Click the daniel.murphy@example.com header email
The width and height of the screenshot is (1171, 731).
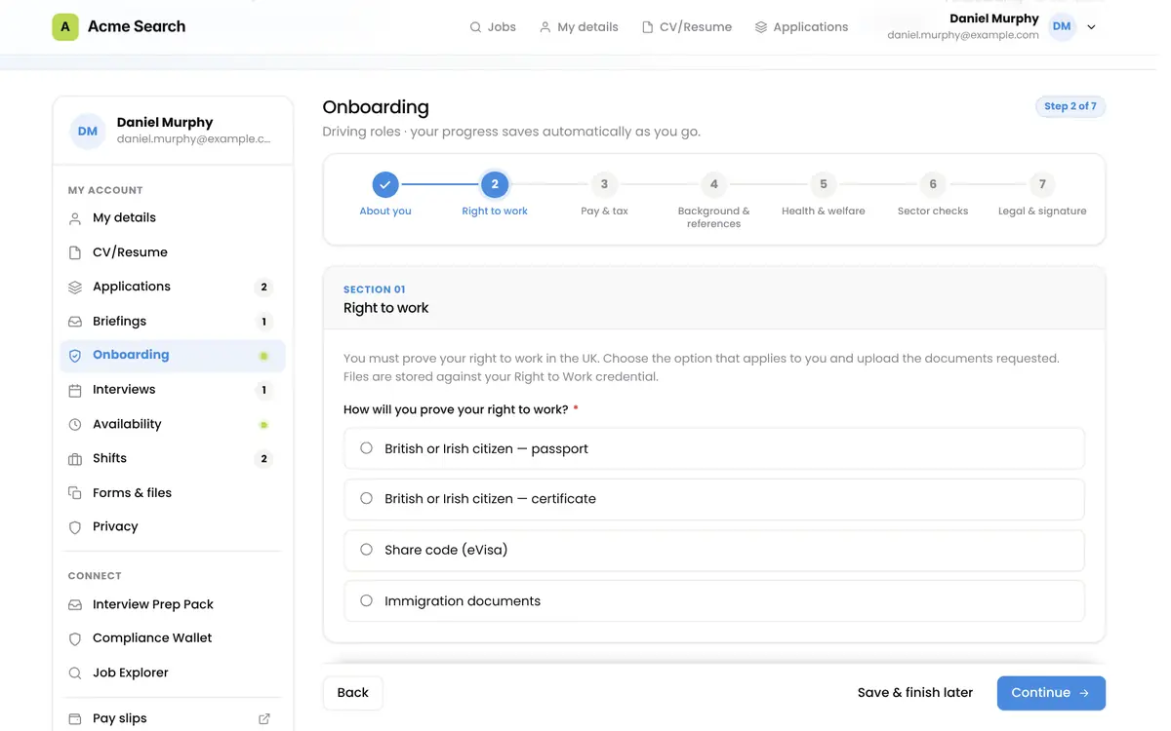point(963,35)
